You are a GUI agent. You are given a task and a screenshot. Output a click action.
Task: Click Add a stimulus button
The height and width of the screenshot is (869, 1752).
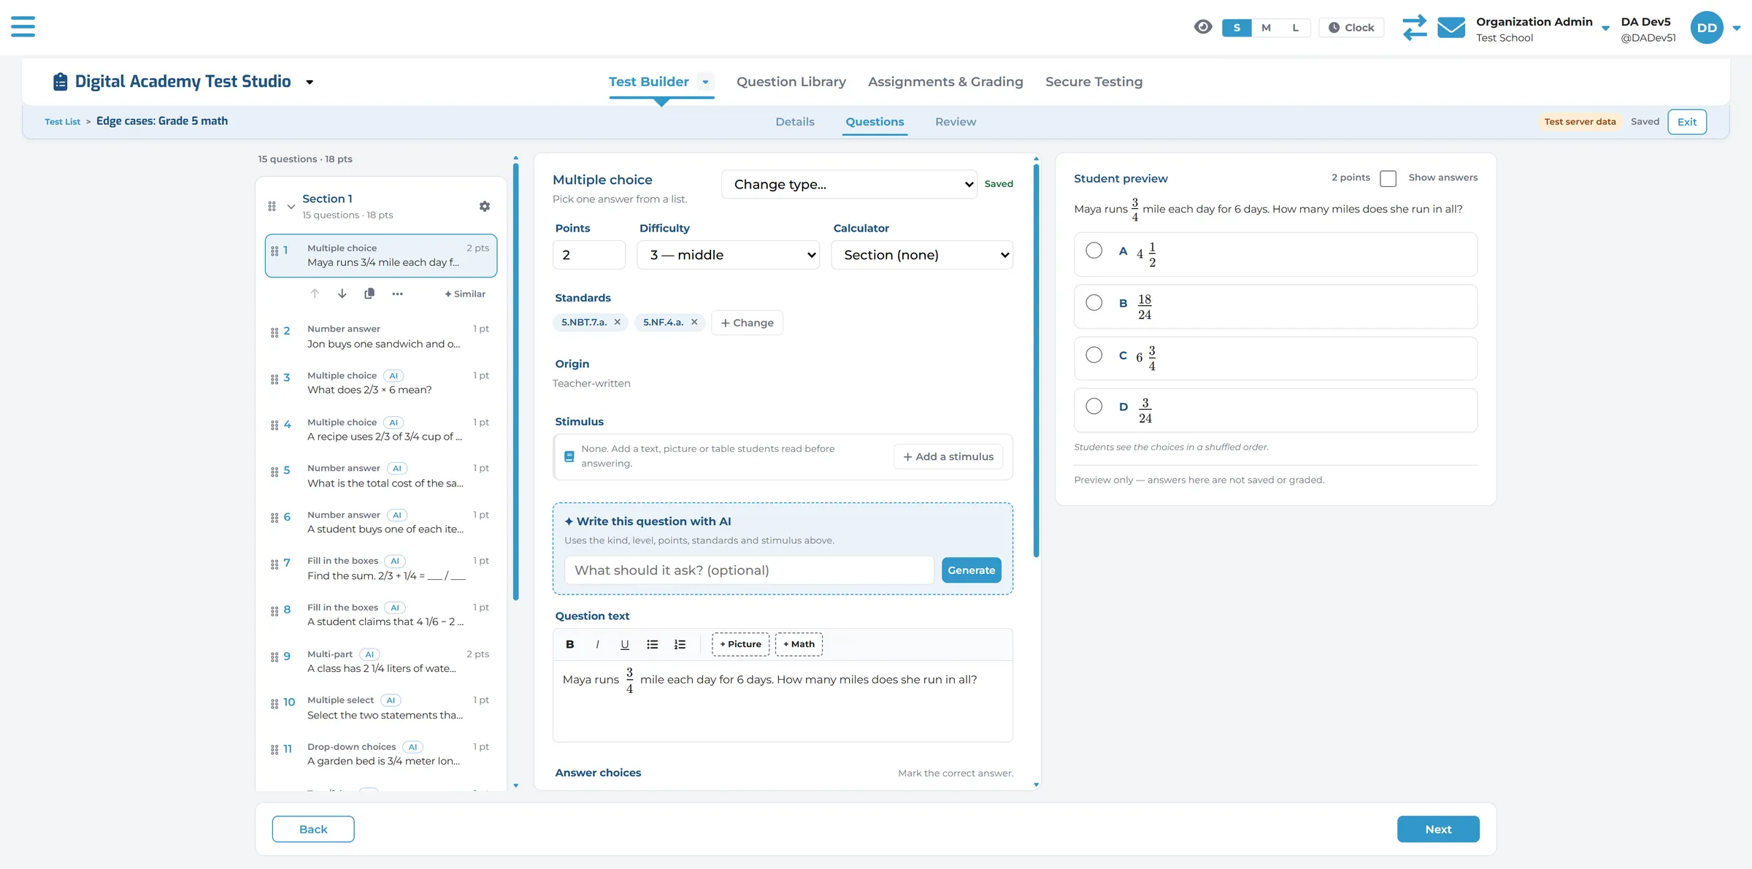(x=948, y=456)
